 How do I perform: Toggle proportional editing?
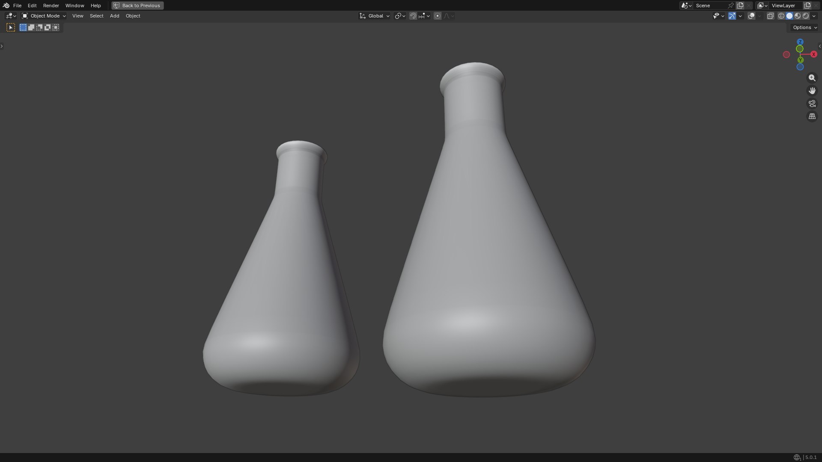coord(438,16)
